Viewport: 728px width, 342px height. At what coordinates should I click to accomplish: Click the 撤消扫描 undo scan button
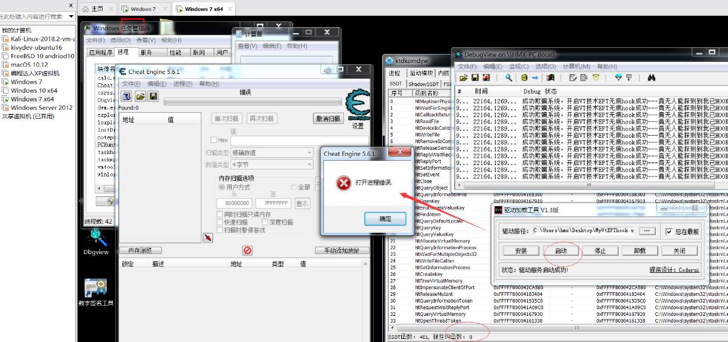tap(328, 118)
